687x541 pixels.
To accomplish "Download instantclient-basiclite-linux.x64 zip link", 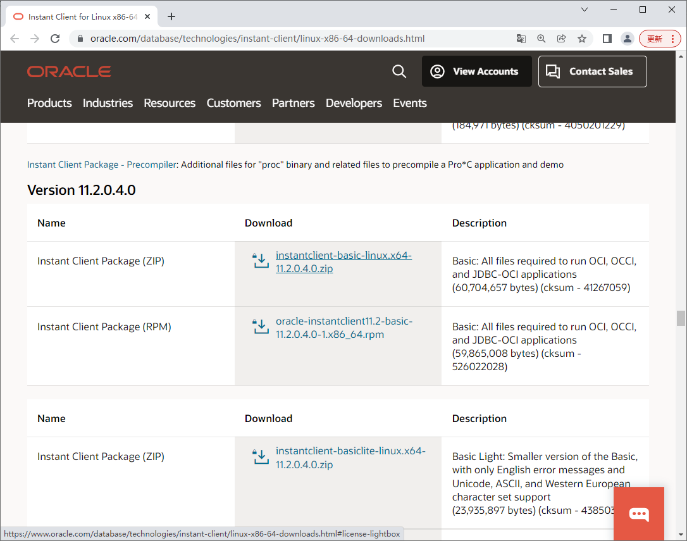I will point(350,457).
